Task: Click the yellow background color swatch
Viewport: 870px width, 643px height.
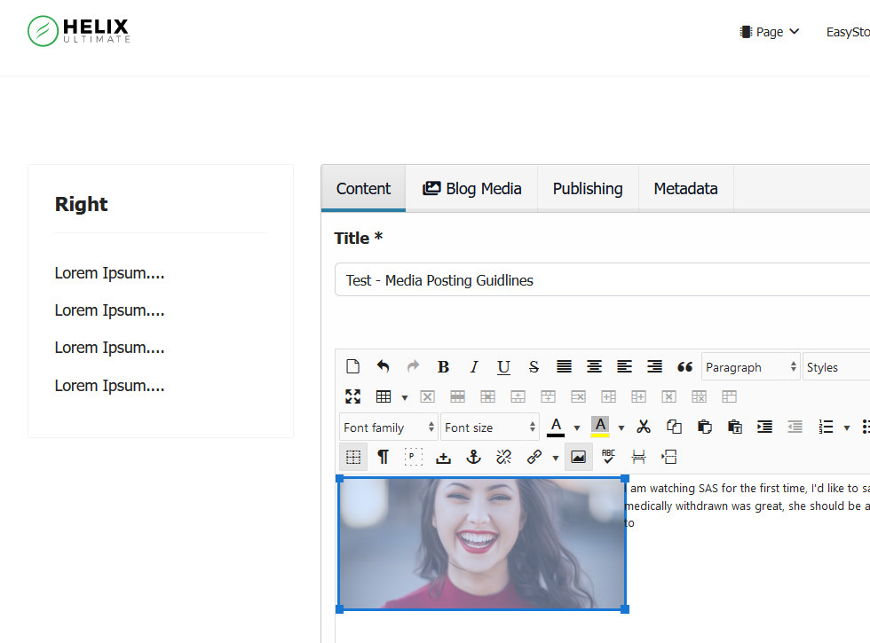Action: coord(600,427)
